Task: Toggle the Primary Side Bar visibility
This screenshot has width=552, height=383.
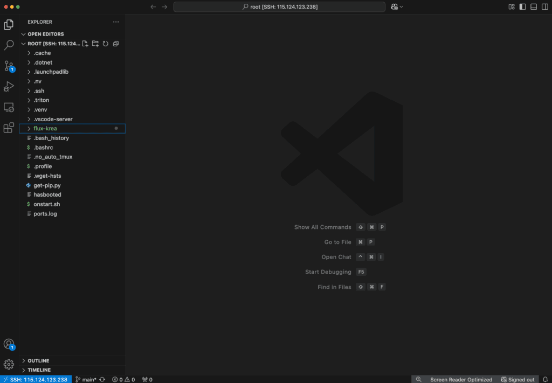Action: [523, 6]
